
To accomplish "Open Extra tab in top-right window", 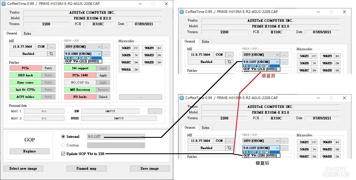I will (205, 42).
